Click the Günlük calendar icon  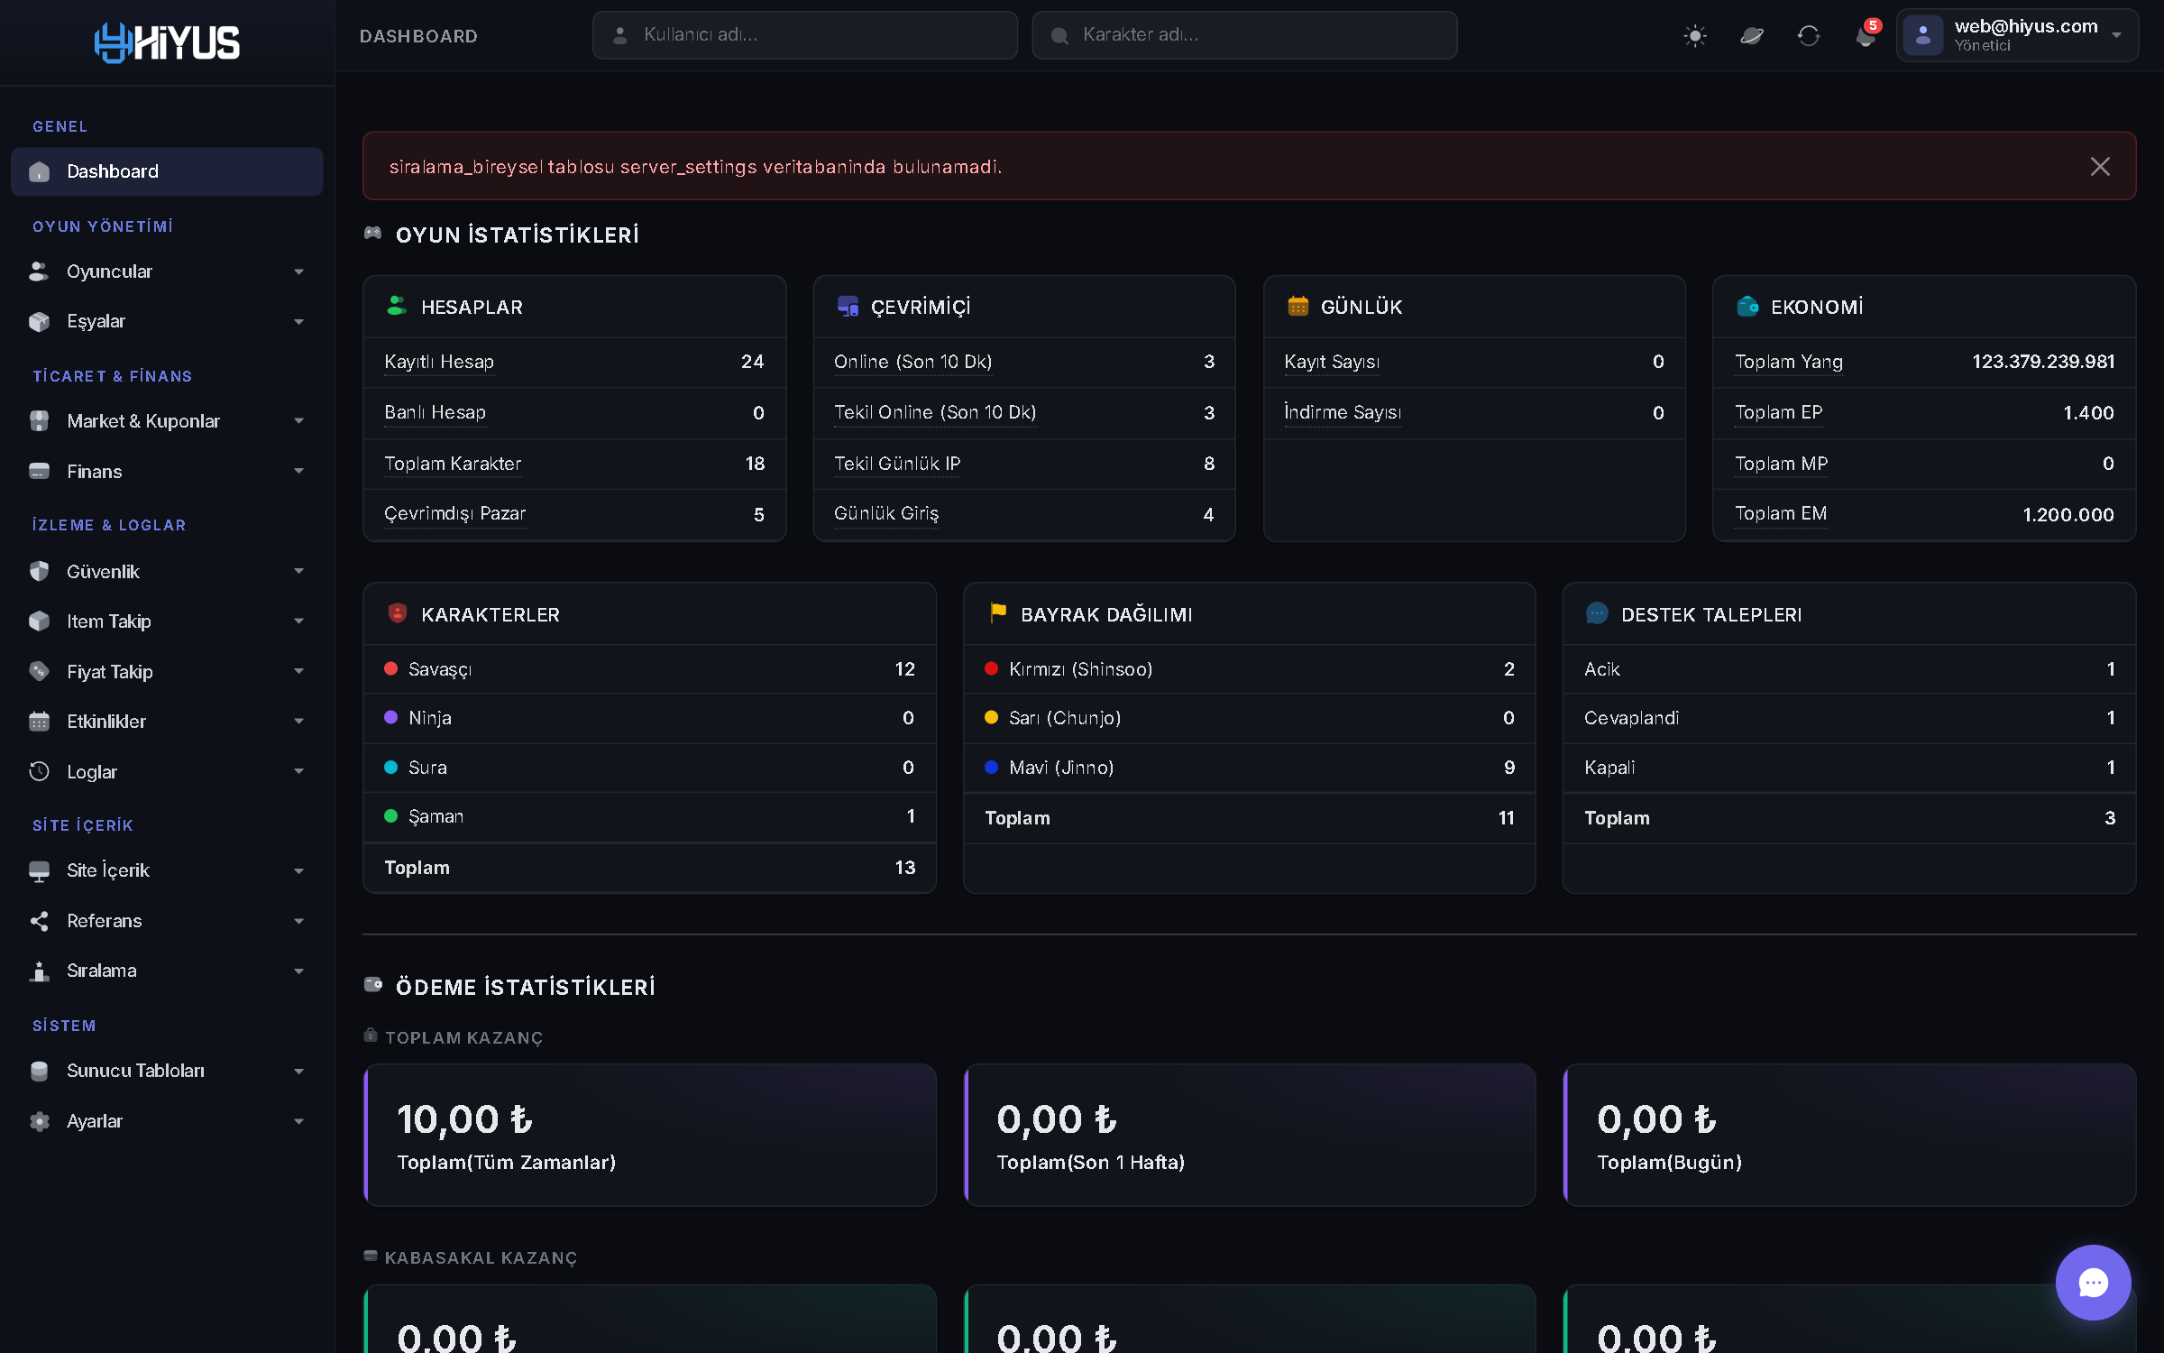tap(1297, 307)
